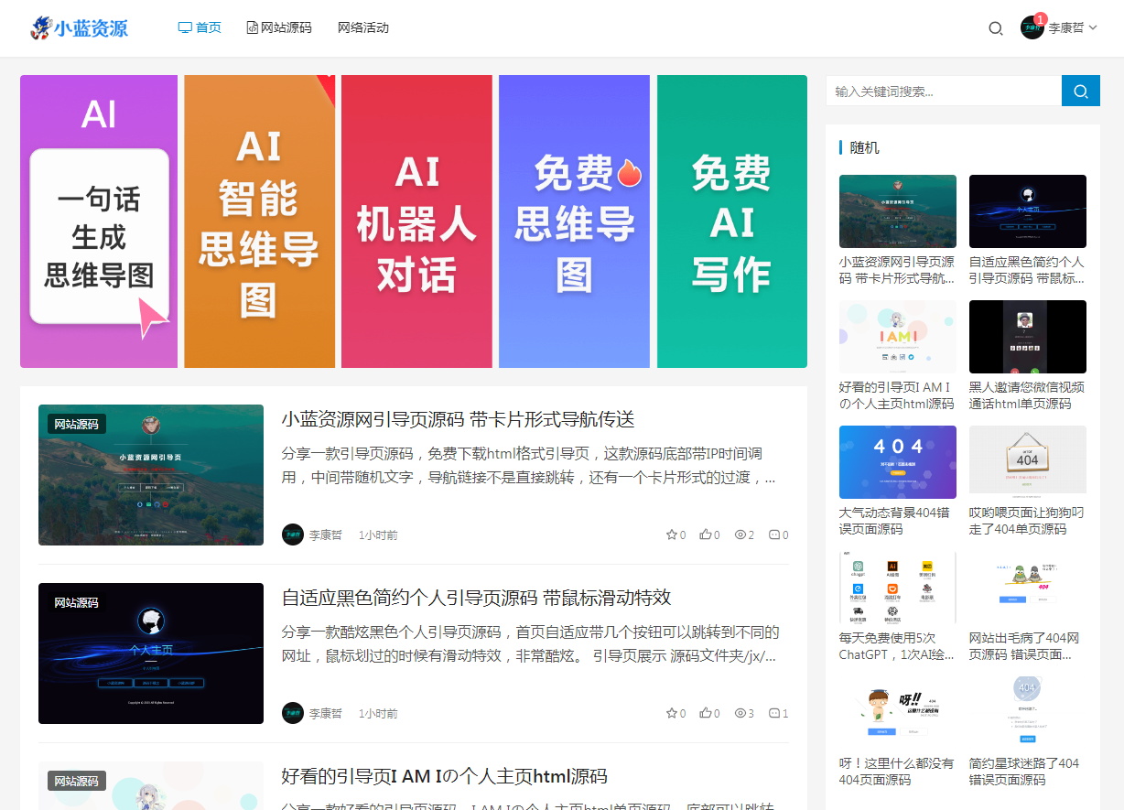Viewport: 1124px width, 810px height.
Task: Click 网站源码 tag on third post thumbnail
Action: click(77, 781)
